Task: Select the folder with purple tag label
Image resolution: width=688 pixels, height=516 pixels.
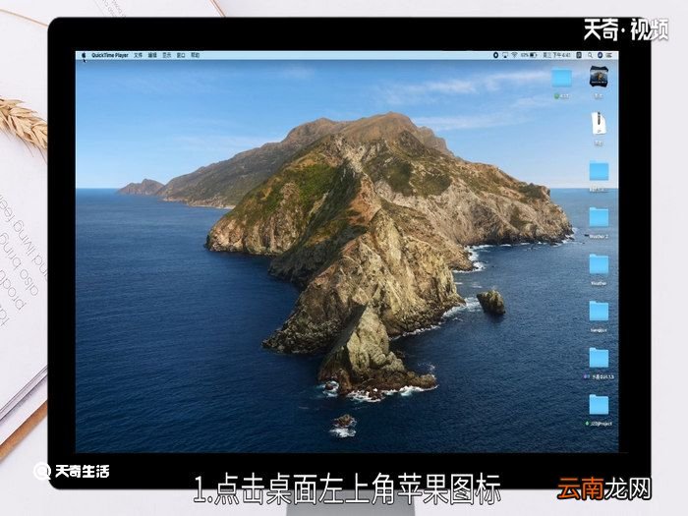Action: click(599, 358)
